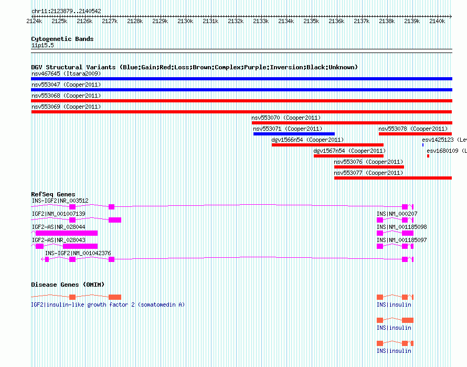This screenshot has width=467, height=367.
Task: Click the Disease Genes (OMIM) track title
Action: coord(68,285)
